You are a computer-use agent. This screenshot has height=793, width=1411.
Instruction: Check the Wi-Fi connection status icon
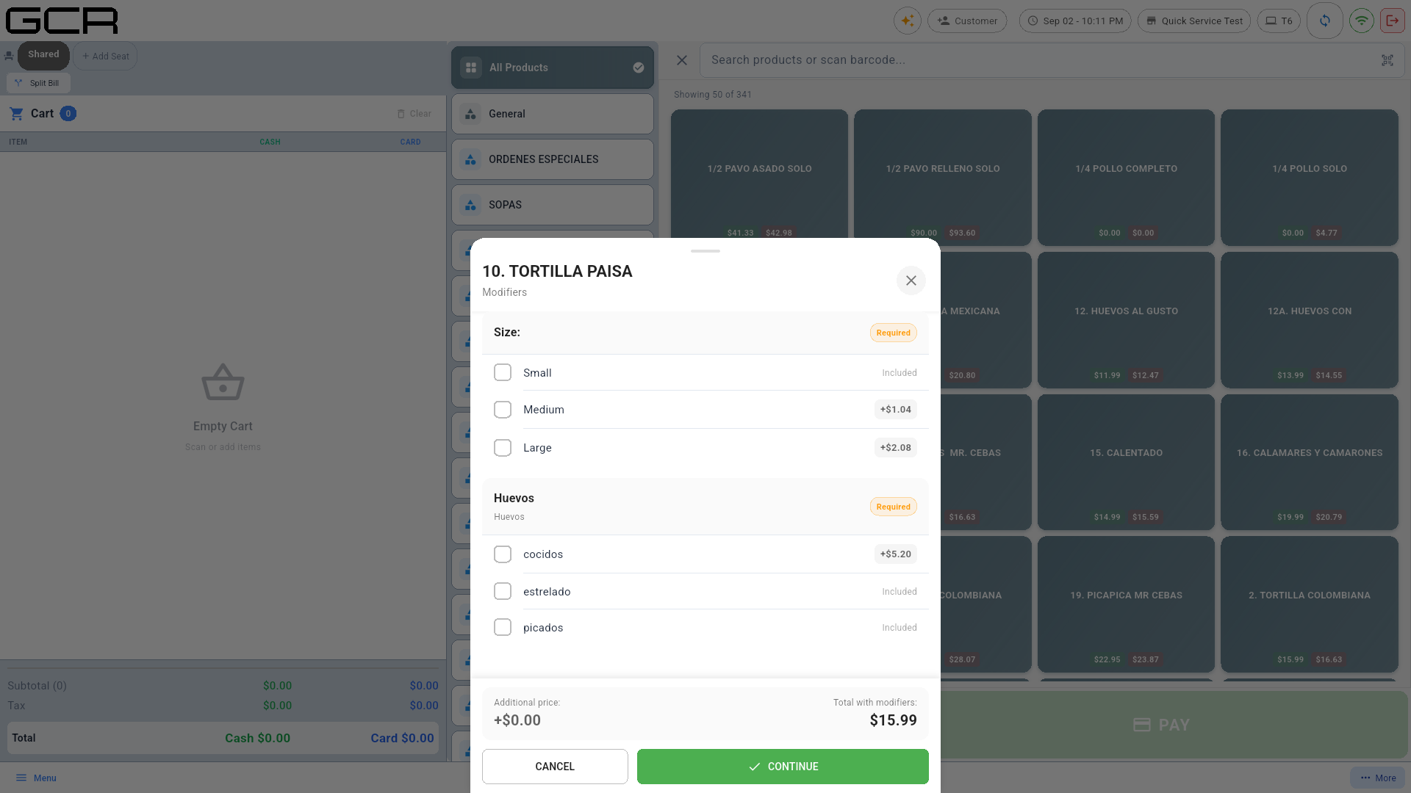click(x=1362, y=21)
